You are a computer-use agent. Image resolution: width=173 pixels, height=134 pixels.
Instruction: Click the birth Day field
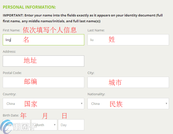pyautogui.click(x=71, y=125)
